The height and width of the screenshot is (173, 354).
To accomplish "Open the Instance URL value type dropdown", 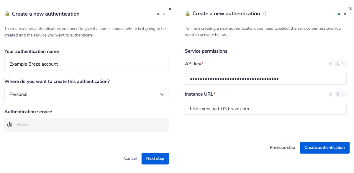I will tap(340, 94).
